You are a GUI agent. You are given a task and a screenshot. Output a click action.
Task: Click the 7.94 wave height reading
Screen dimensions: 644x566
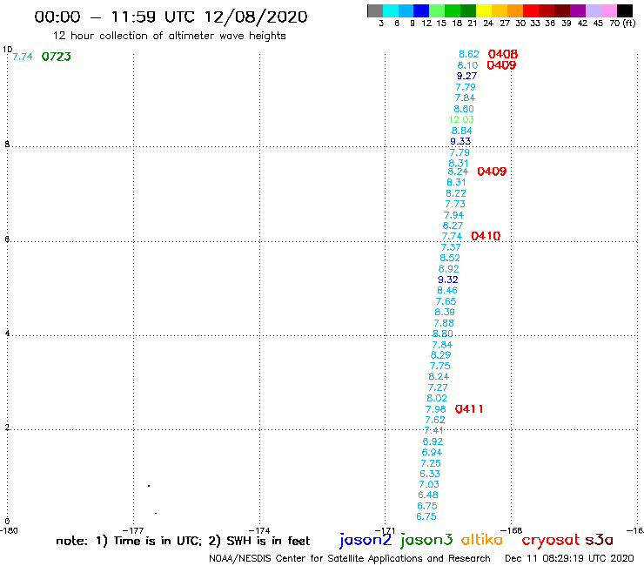(x=453, y=215)
